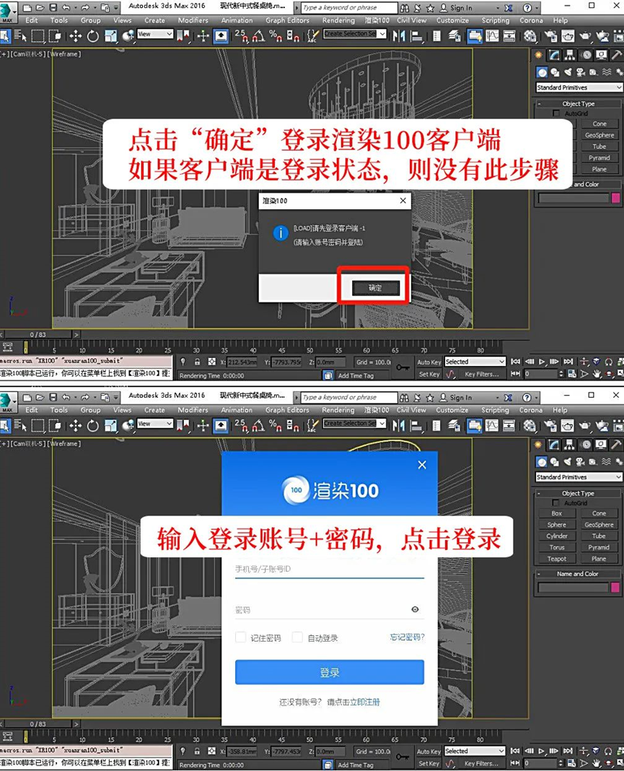Open Utilities hammer tab in login-form window
This screenshot has height=771, width=624.
[x=616, y=445]
